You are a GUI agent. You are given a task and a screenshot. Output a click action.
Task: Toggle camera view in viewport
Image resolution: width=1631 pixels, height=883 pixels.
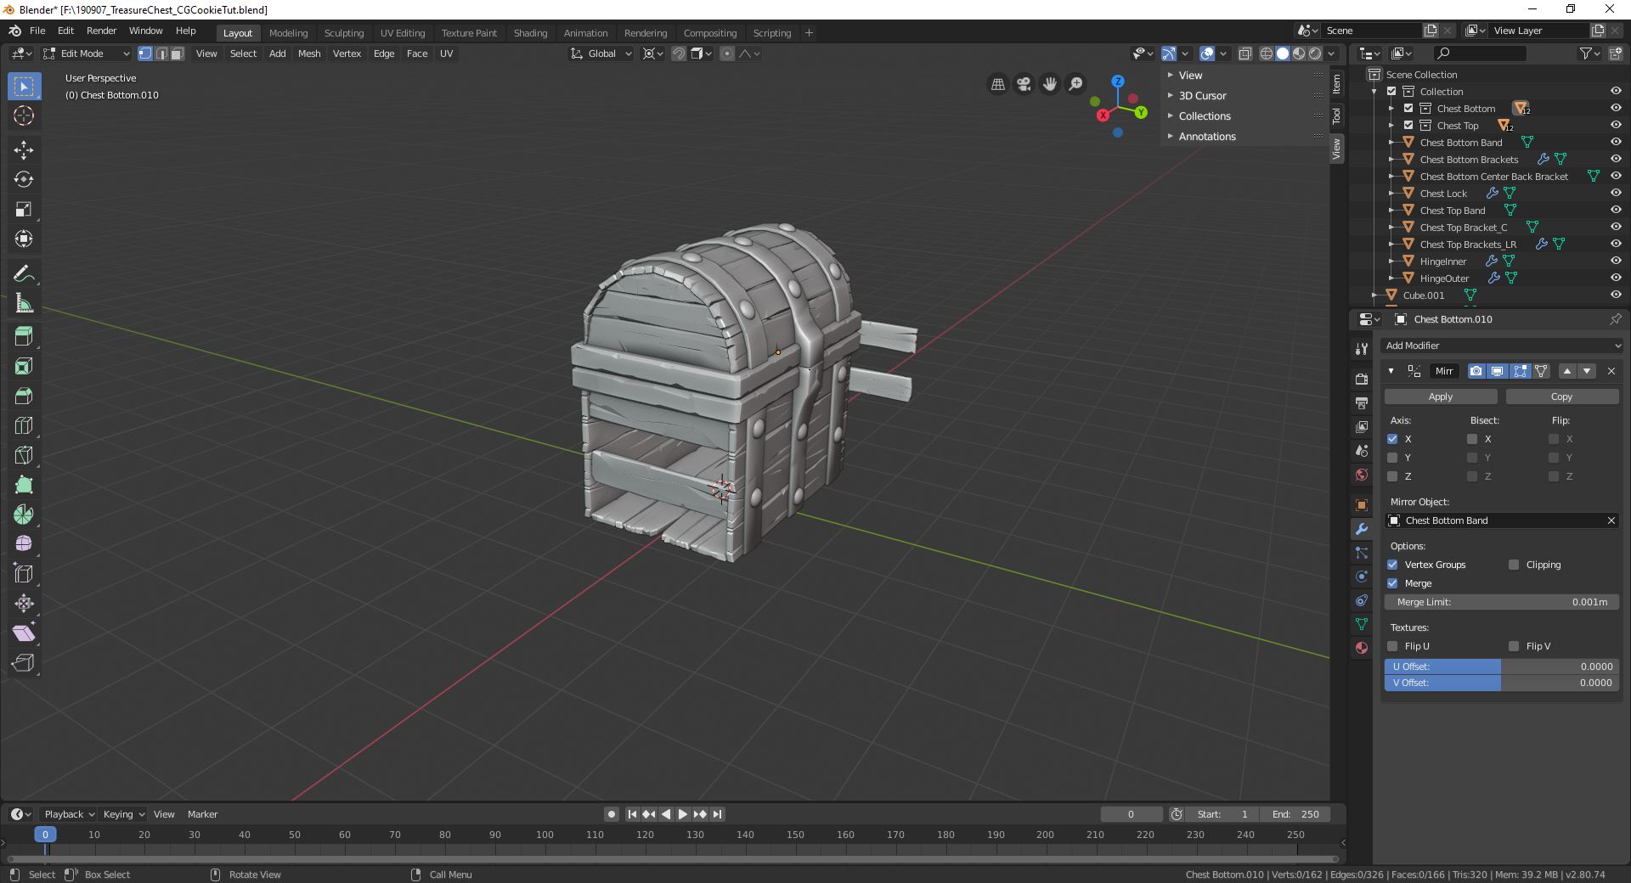(x=1024, y=84)
